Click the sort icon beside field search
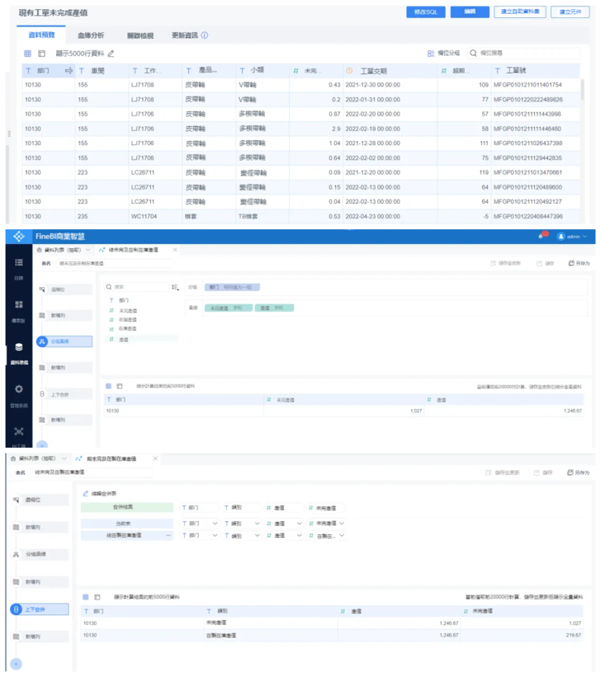601x677 pixels. tap(175, 288)
